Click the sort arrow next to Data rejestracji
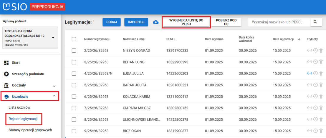Image resolution: width=326 pixels, height=138 pixels. [299, 39]
